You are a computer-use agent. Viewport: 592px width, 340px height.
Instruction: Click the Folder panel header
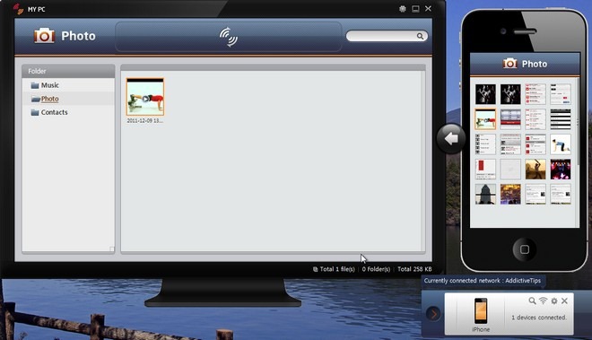tap(68, 71)
